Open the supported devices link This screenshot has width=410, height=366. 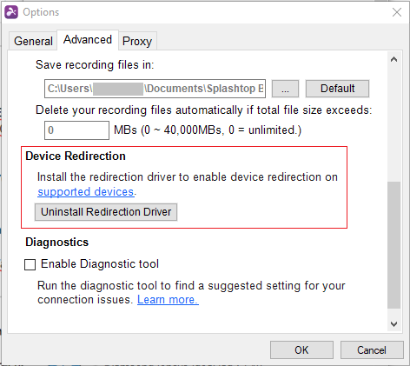(x=86, y=192)
